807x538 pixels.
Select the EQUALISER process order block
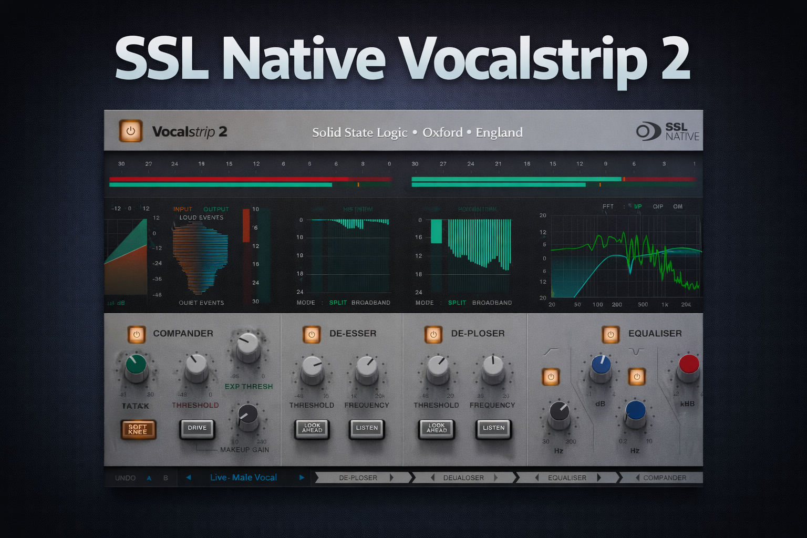567,478
